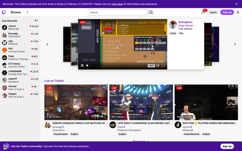This screenshot has height=151, width=242.
Task: Mute the featured stream volume
Action: click(87, 66)
